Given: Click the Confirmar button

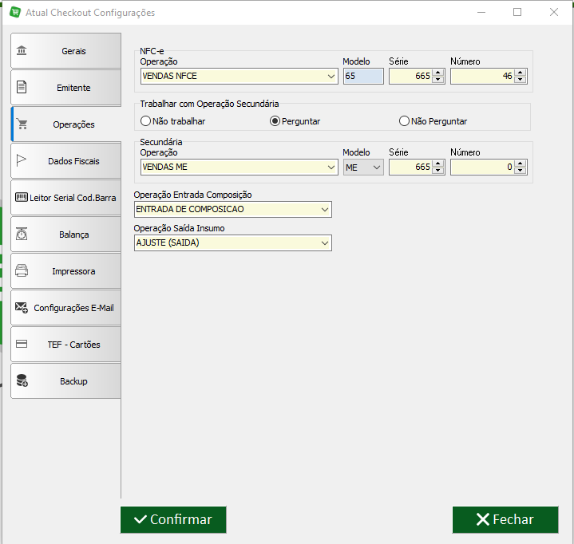Looking at the screenshot, I should click(x=173, y=519).
